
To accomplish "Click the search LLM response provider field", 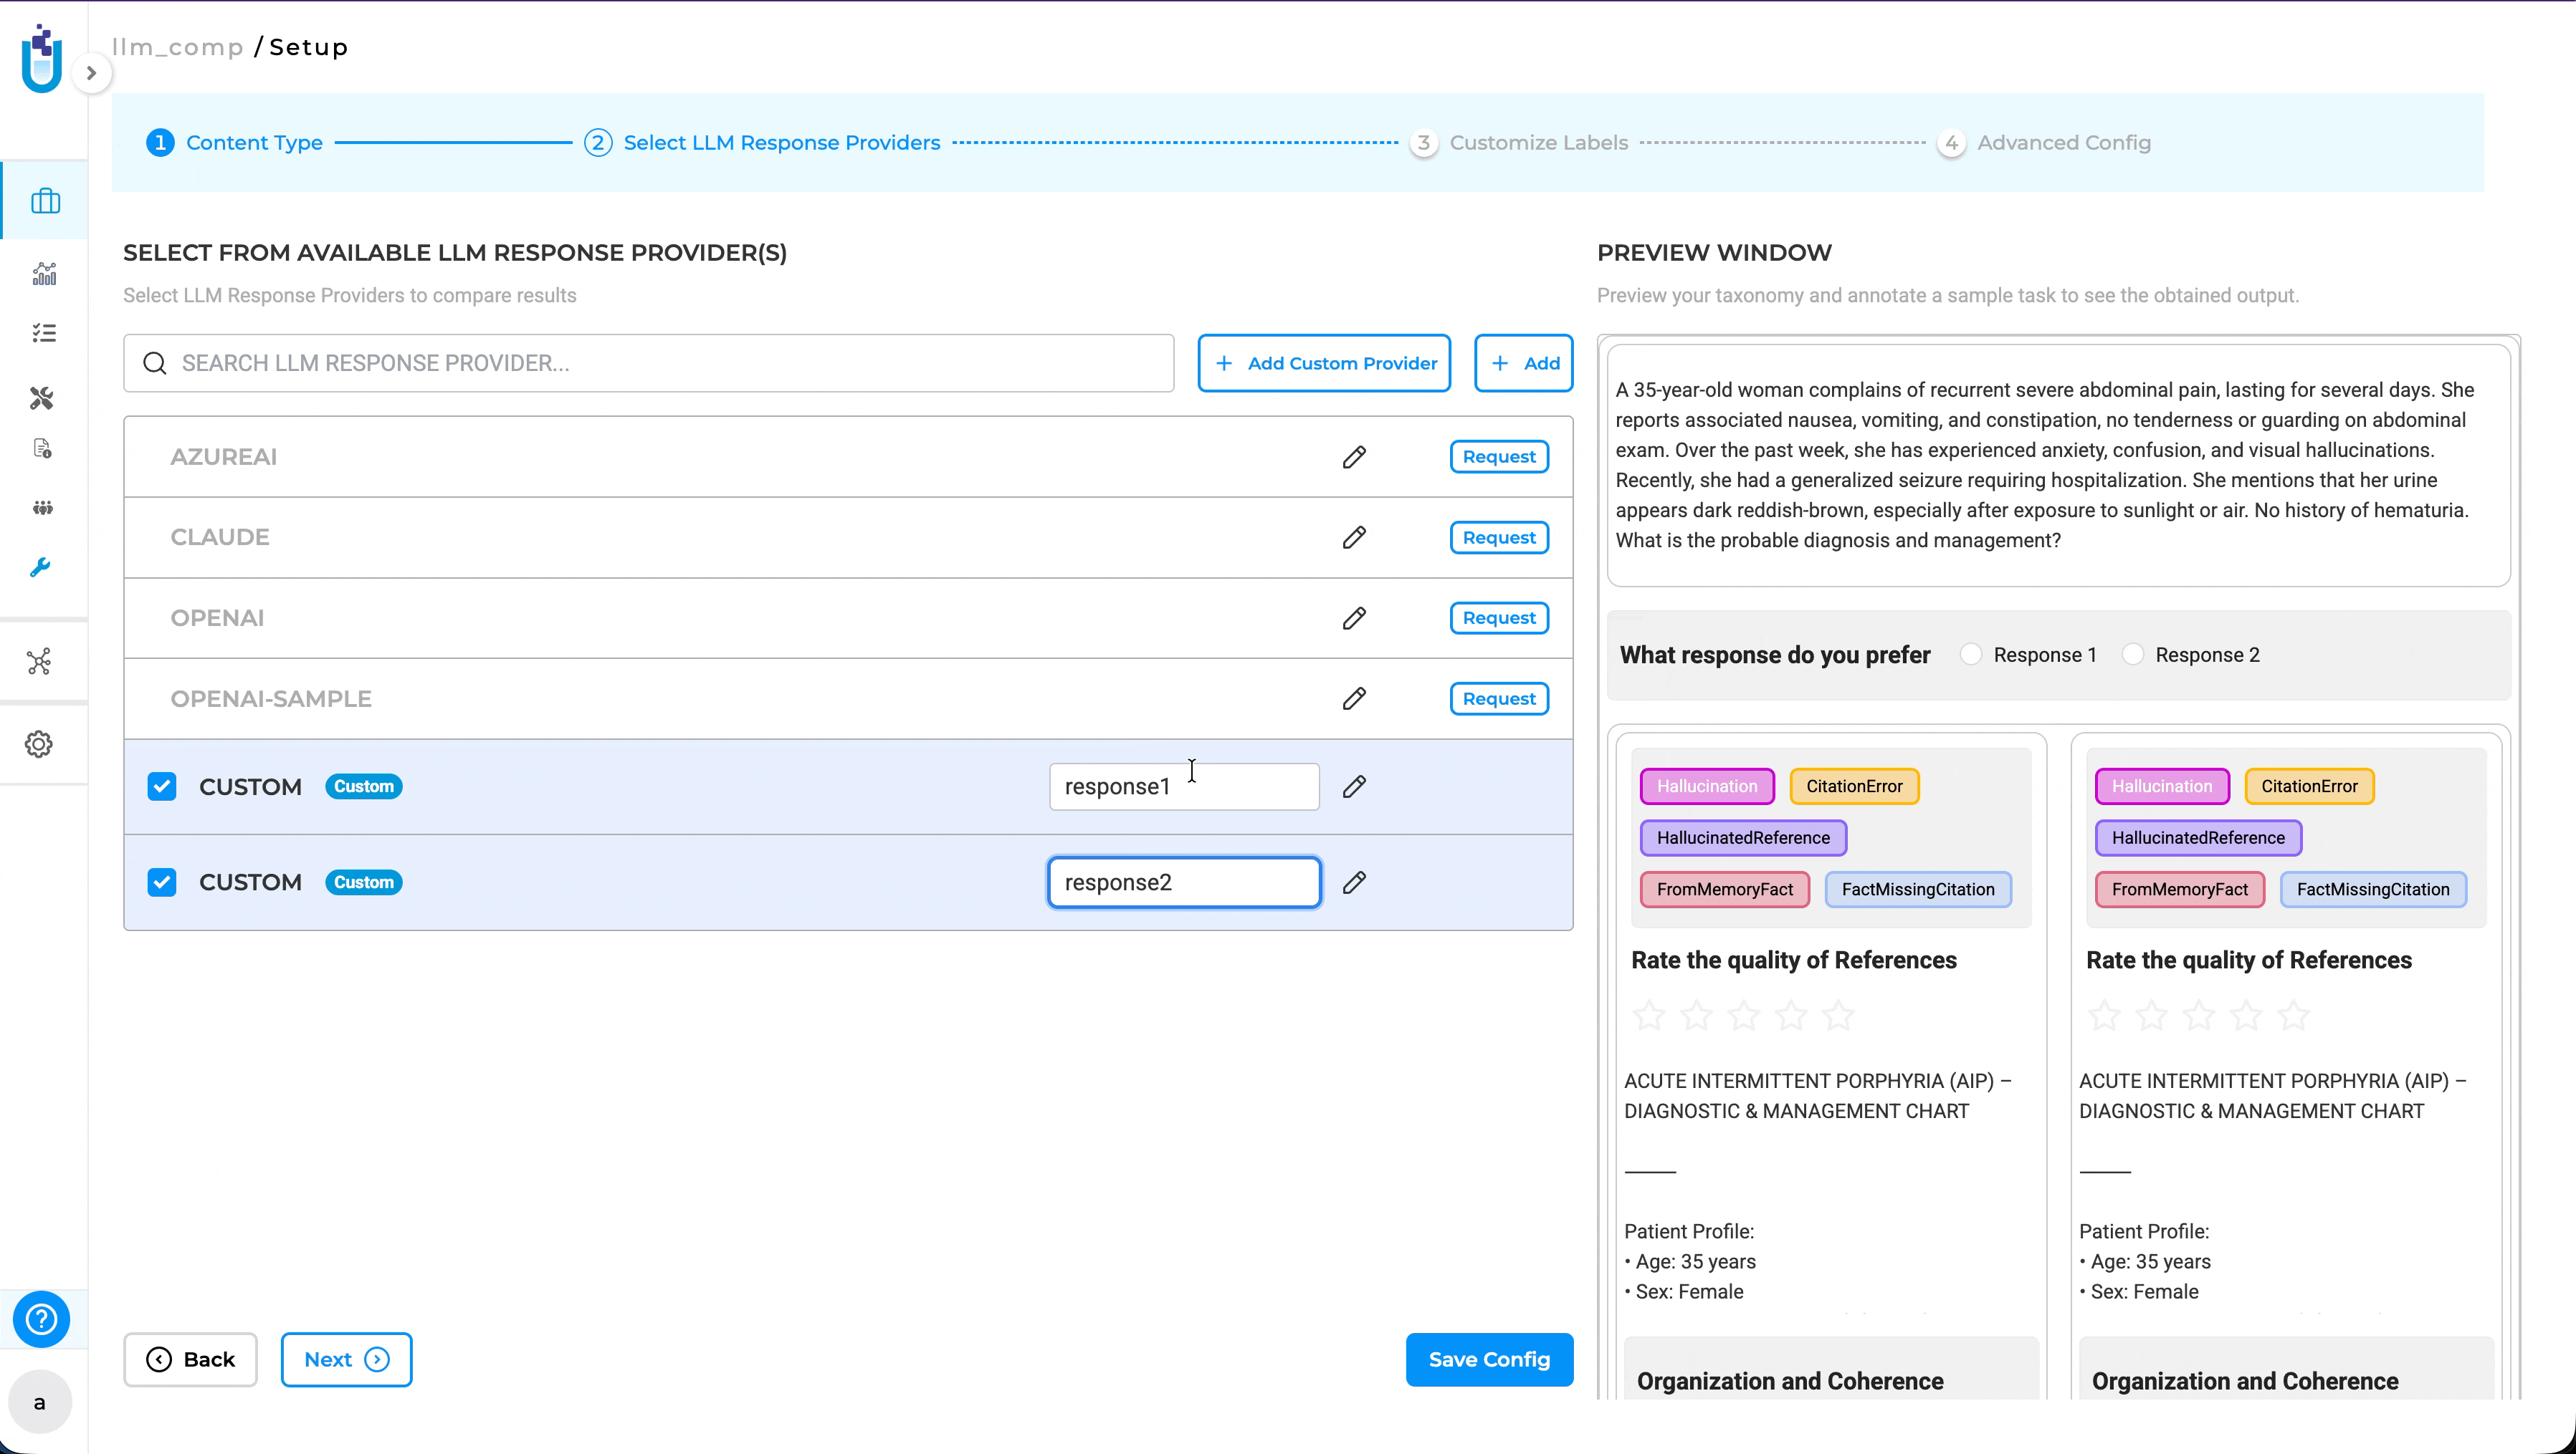I will point(649,362).
